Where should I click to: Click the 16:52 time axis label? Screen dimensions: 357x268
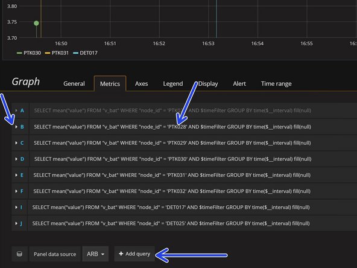tap(159, 43)
